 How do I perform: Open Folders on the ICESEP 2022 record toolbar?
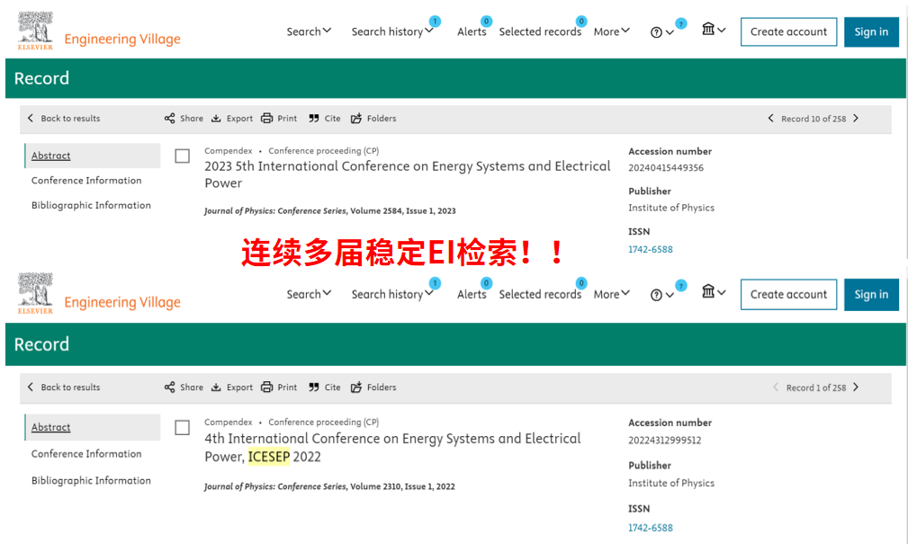pos(373,387)
